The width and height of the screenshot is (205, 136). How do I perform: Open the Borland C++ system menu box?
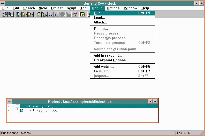pos(3,3)
